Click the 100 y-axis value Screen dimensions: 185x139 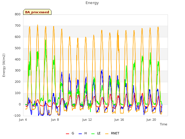18,93
